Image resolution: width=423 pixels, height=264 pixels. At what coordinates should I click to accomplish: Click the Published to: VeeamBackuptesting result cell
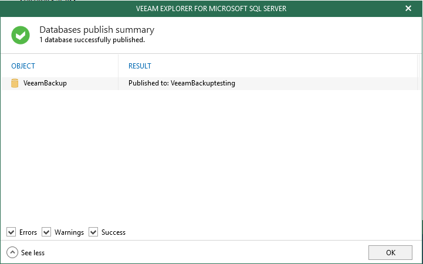tap(182, 83)
